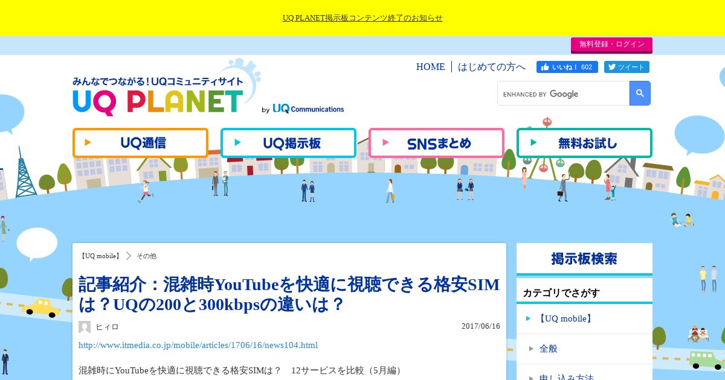The height and width of the screenshot is (380, 725).
Task: Click the magnifier search button
Action: [640, 93]
